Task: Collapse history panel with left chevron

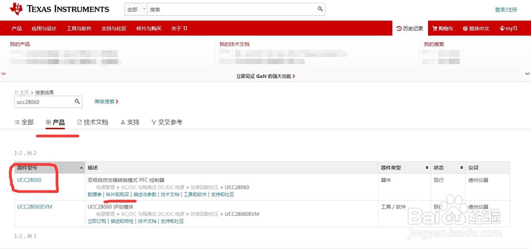Action: (x=4, y=73)
